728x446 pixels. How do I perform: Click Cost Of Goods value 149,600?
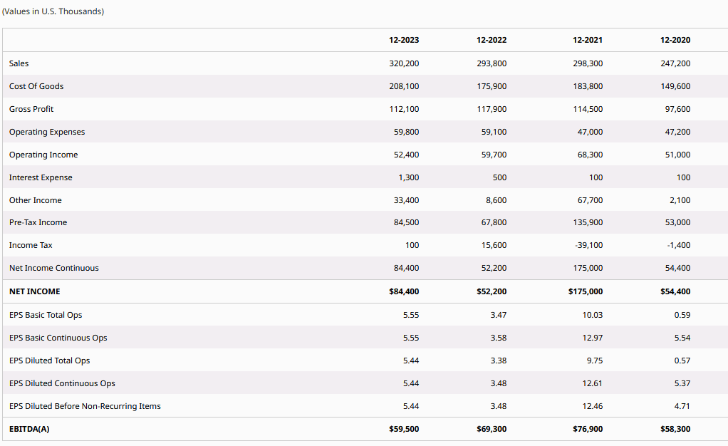[675, 86]
